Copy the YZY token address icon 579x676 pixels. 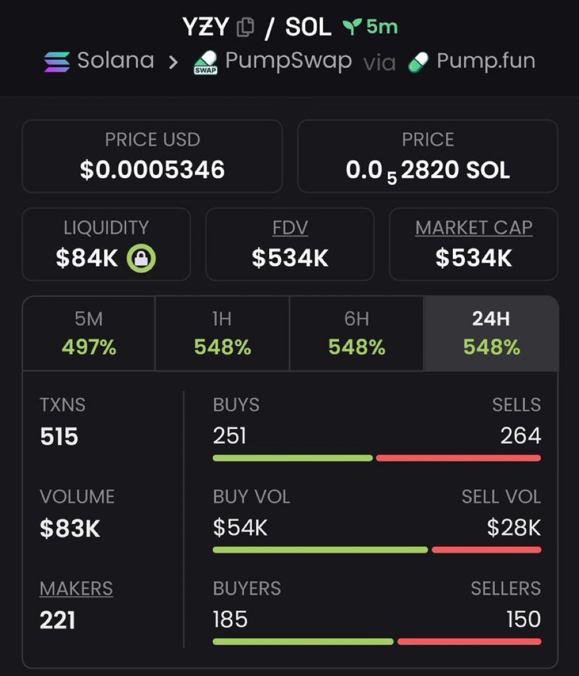[x=245, y=27]
